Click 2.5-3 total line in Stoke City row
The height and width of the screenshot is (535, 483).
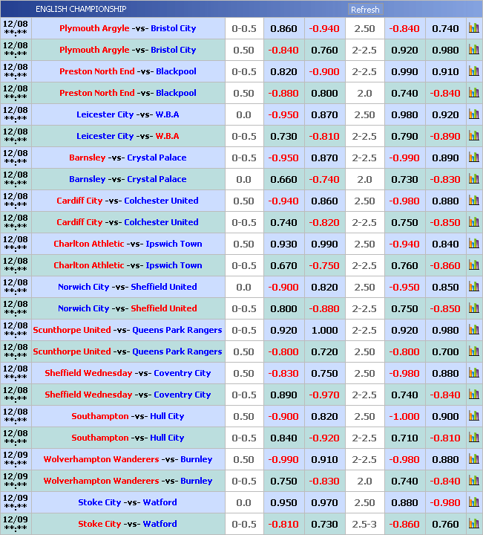click(x=364, y=525)
